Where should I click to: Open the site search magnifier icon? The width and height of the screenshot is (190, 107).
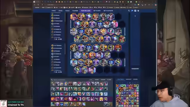pos(129,11)
